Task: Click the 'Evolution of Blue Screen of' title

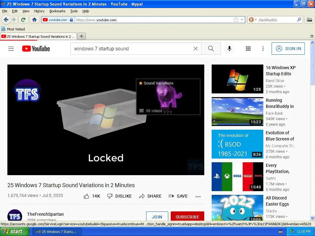Action: pos(280,136)
